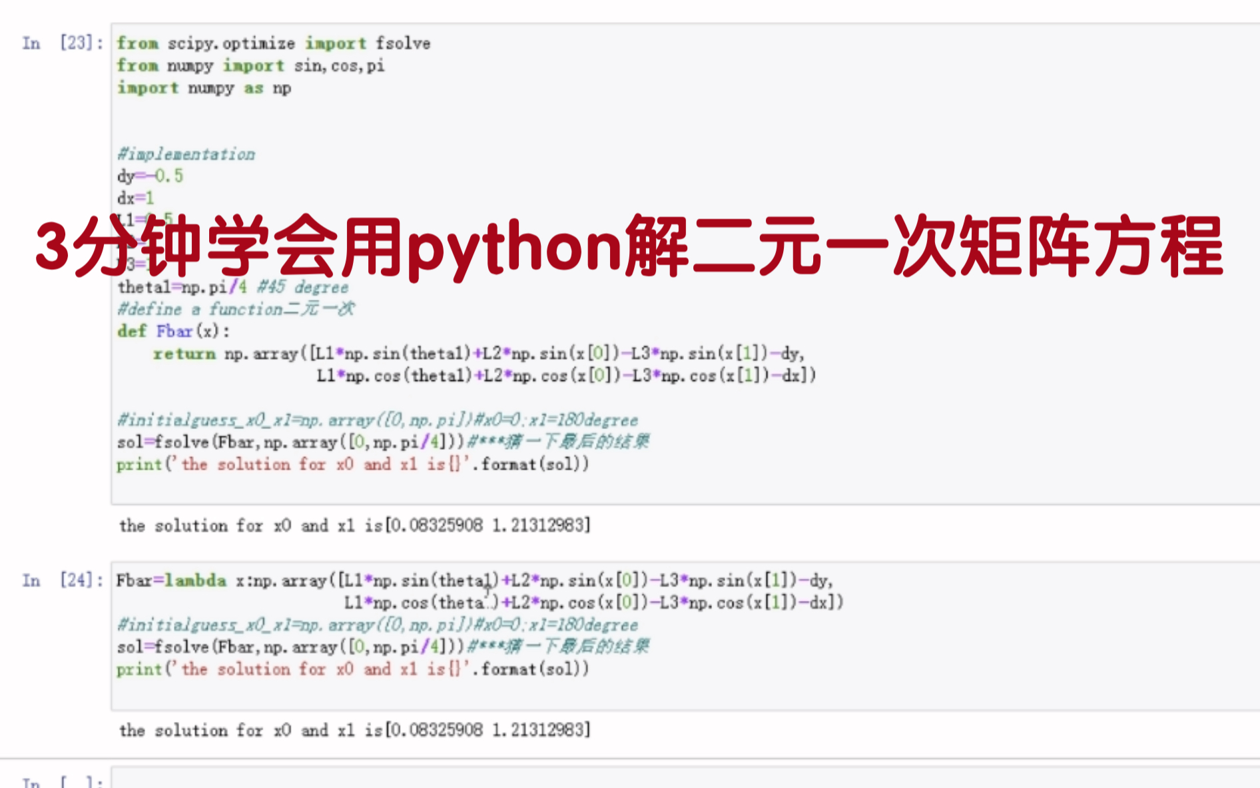
Task: Click the 'import numpy as np' line
Action: (204, 88)
